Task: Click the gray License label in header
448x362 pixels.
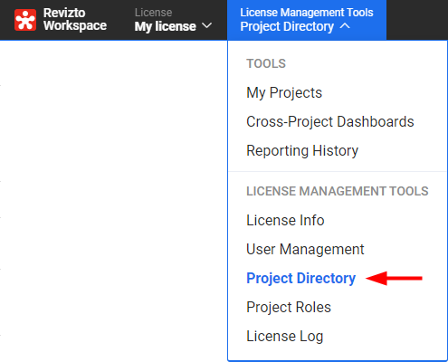Action: 153,13
